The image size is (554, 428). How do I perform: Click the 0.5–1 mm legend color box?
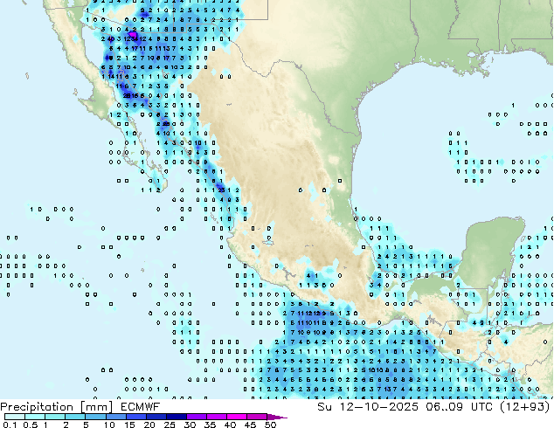click(35, 417)
